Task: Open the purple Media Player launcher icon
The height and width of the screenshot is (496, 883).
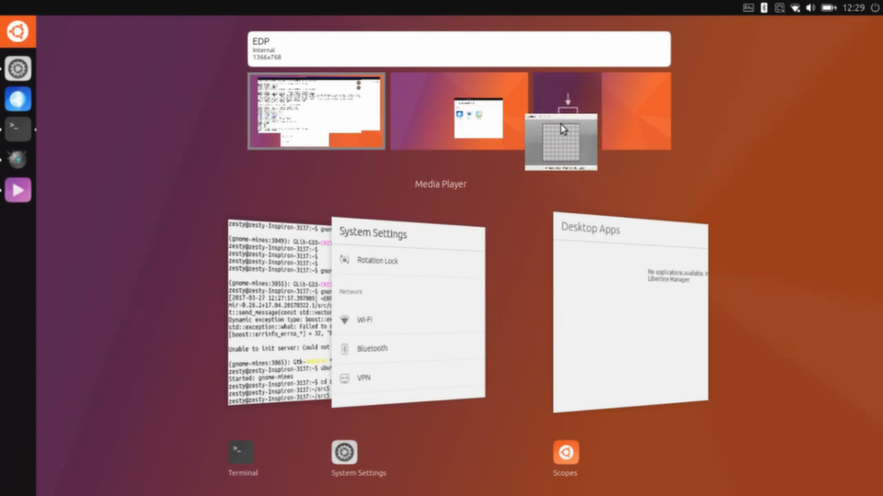Action: point(18,190)
